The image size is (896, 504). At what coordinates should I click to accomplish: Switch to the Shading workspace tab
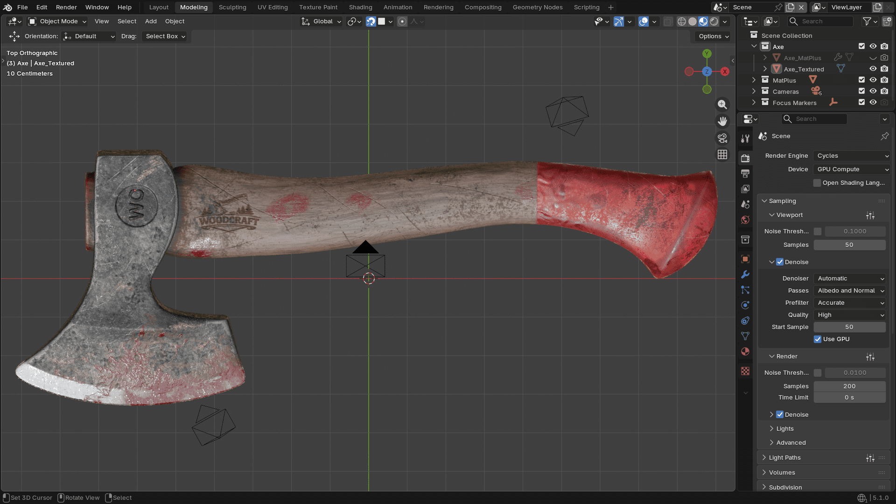360,7
